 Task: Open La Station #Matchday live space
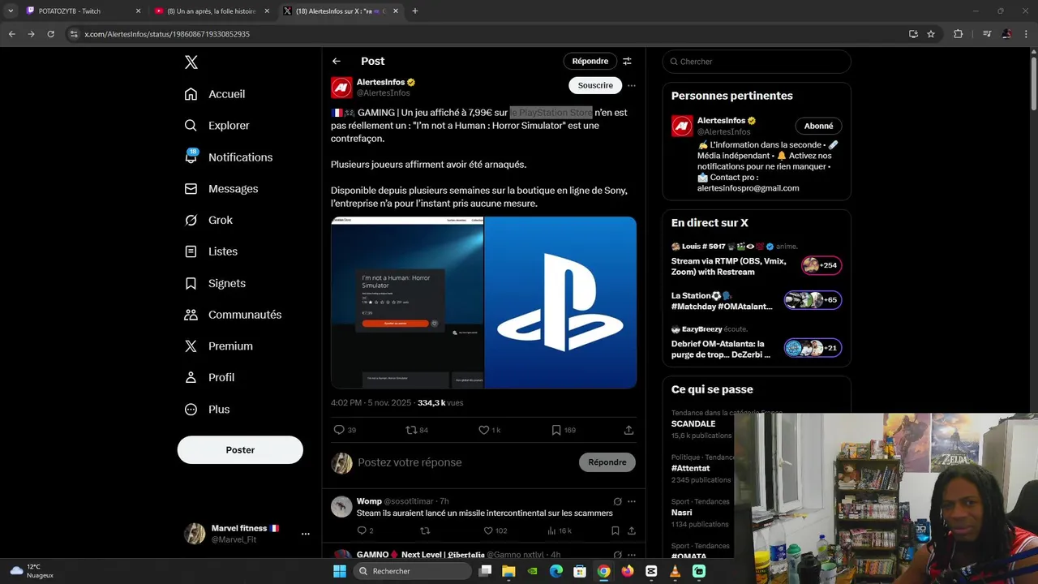click(x=757, y=301)
